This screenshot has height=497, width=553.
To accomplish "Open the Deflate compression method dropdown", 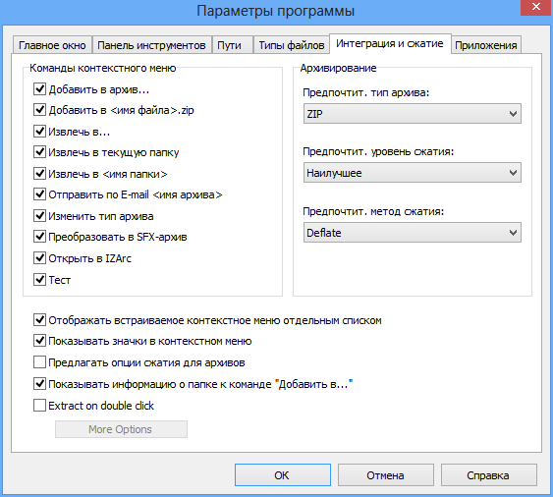I will [x=412, y=233].
